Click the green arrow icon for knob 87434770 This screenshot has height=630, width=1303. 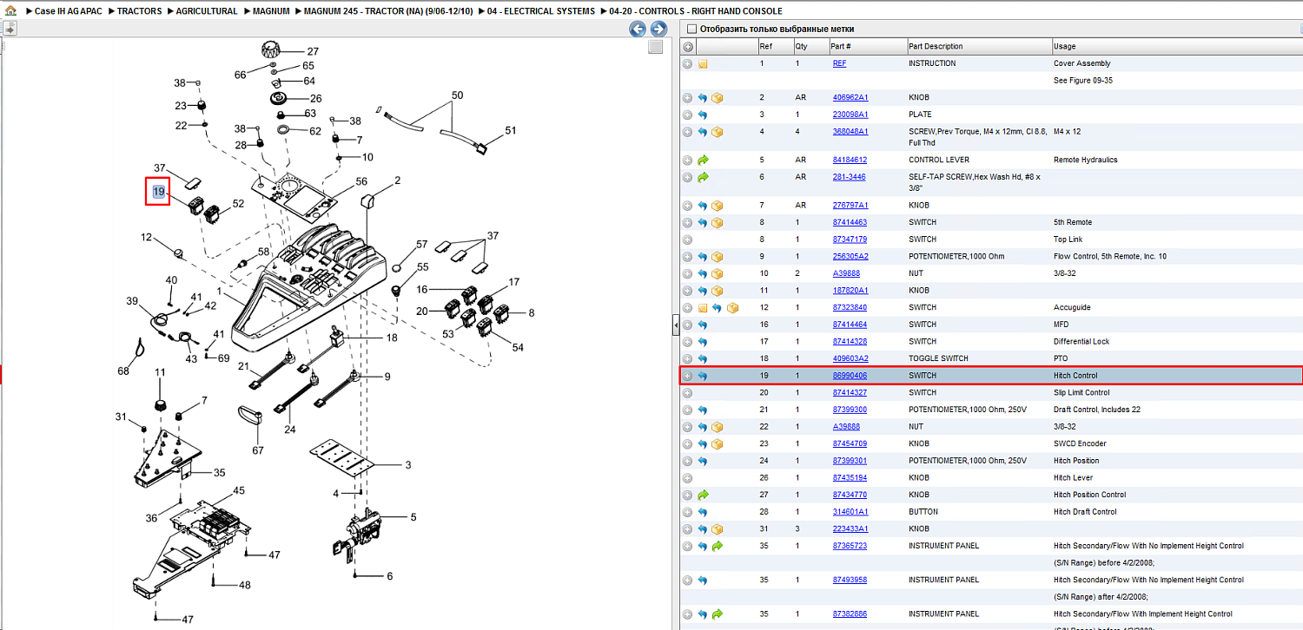703,495
